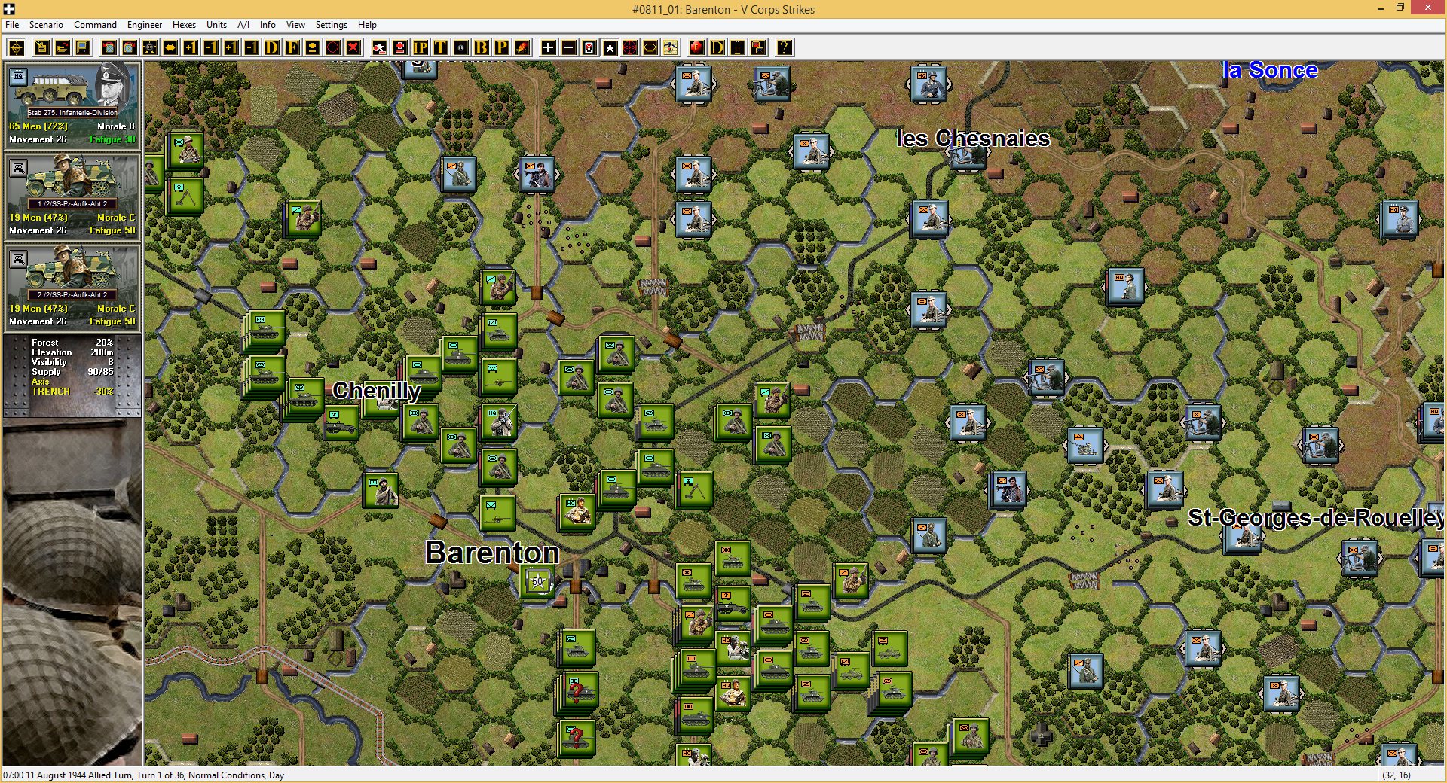Image resolution: width=1447 pixels, height=783 pixels.
Task: Toggle the playing card icon button
Action: 589,47
